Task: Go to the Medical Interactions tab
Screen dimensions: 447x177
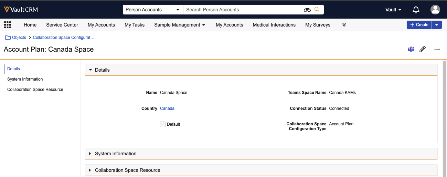Action: (x=274, y=25)
